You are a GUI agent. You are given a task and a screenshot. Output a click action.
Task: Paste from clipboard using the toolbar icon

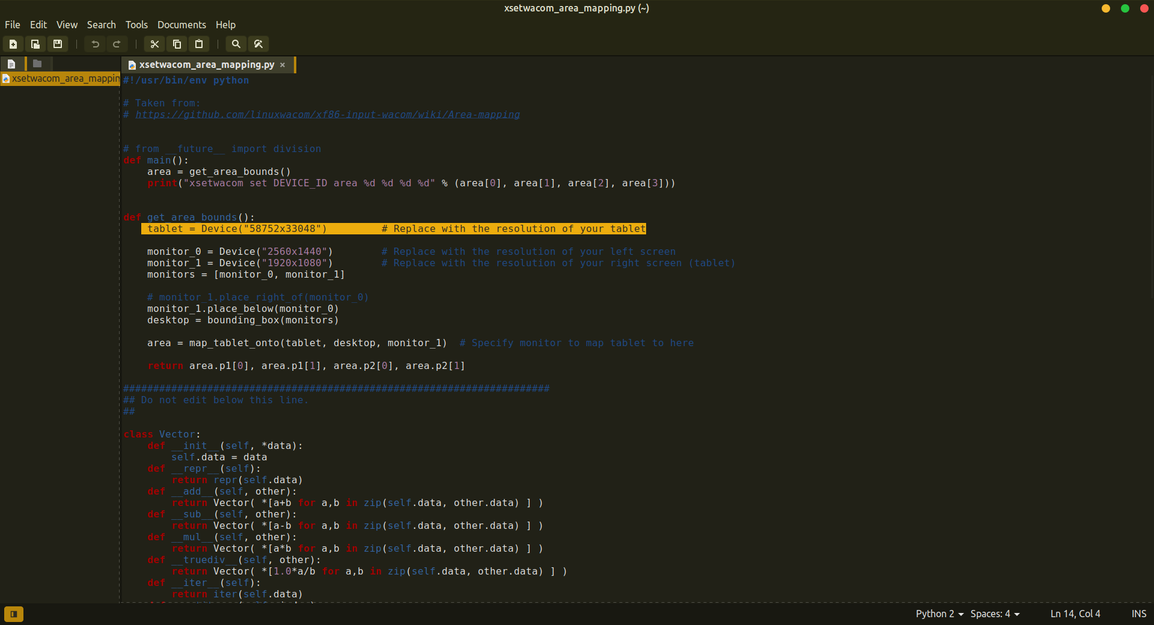pos(199,44)
